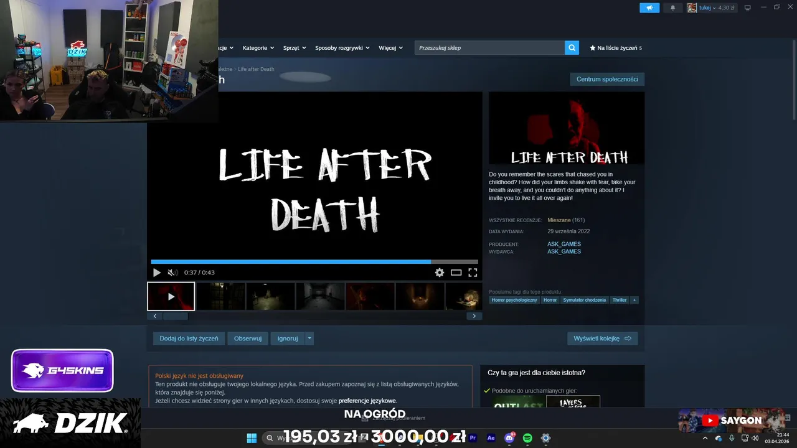Open the Kategorie menu
The height and width of the screenshot is (448, 797).
(x=258, y=48)
